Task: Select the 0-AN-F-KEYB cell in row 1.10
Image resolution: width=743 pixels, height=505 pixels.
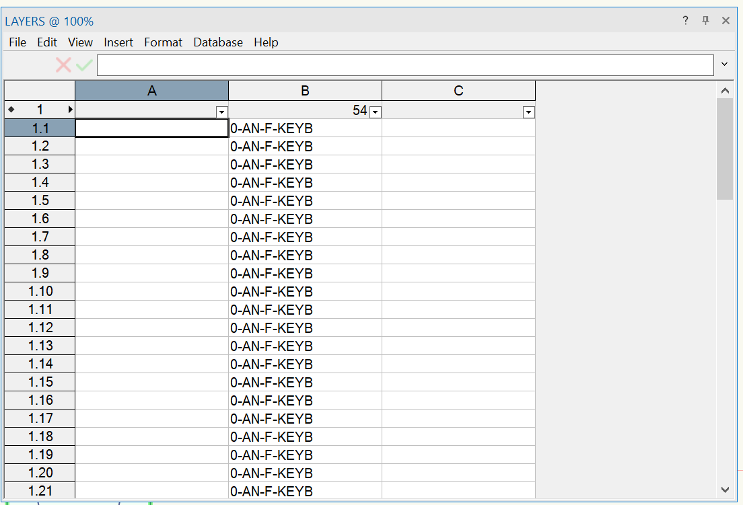Action: 305,291
